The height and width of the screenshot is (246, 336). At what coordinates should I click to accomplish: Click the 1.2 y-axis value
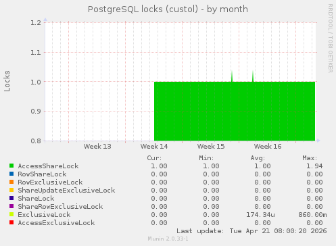pyautogui.click(x=36, y=22)
